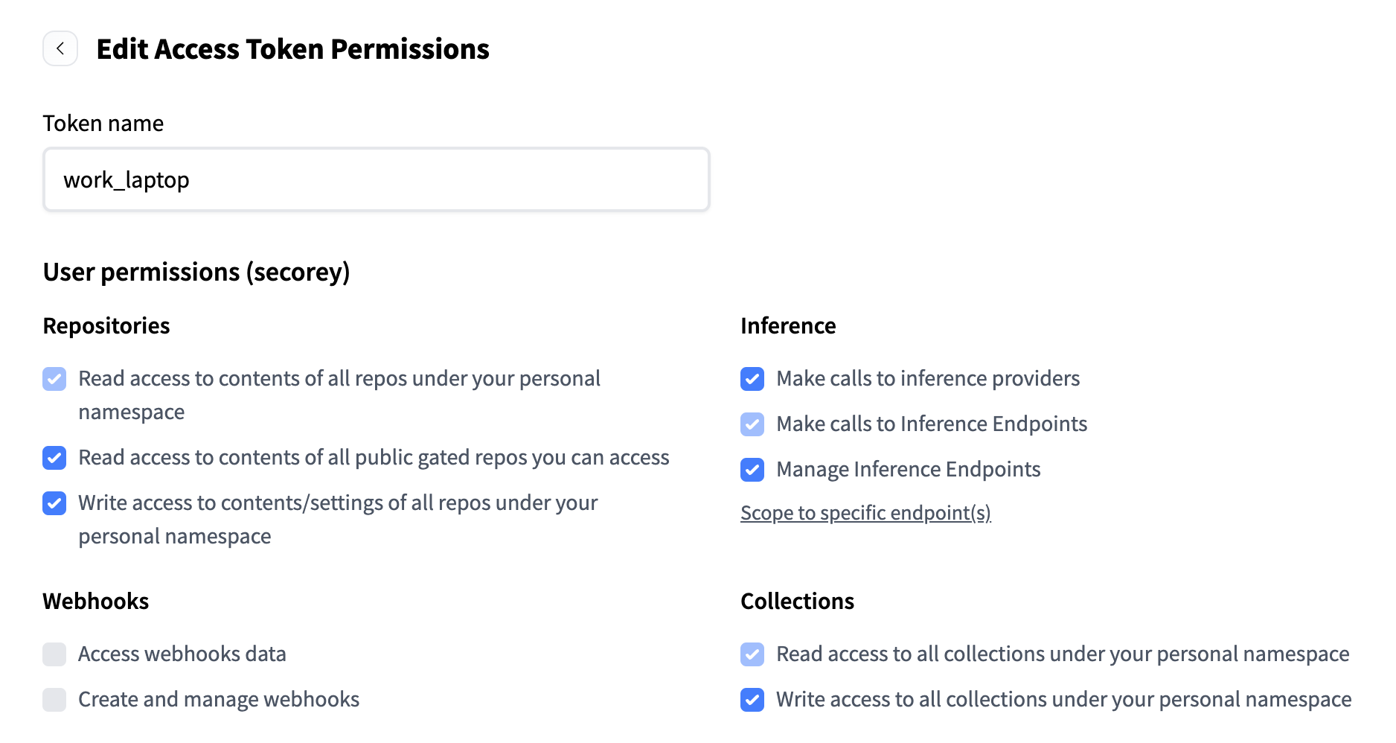This screenshot has width=1396, height=743.
Task: Focus the Token name input field
Action: 375,179
